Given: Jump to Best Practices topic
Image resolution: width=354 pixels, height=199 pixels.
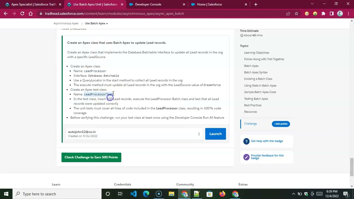Looking at the screenshot, I should point(253,105).
